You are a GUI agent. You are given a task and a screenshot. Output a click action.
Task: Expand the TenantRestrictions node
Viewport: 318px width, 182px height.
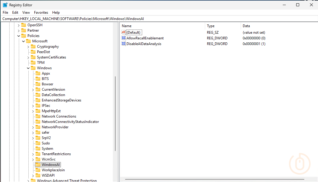coord(33,154)
